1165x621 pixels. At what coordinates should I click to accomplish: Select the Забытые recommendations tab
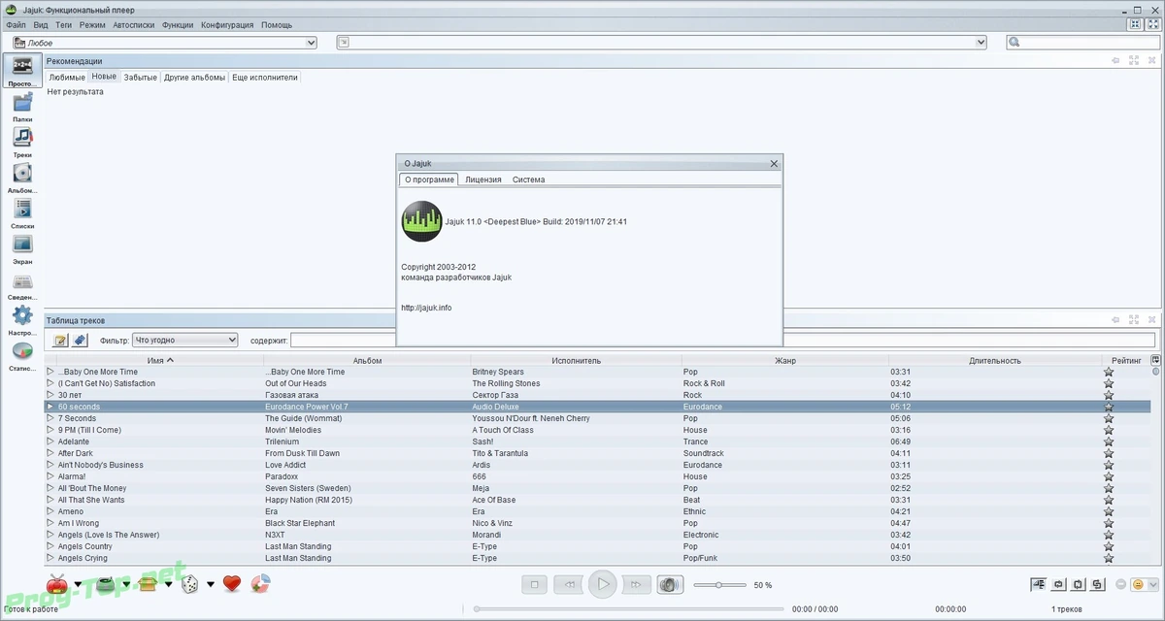pos(141,77)
